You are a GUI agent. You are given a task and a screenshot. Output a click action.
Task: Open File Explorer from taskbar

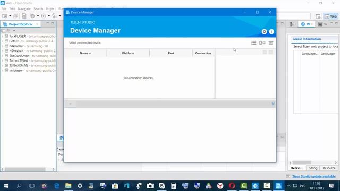pyautogui.click(x=69, y=186)
